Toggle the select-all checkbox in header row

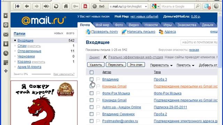[92, 72]
